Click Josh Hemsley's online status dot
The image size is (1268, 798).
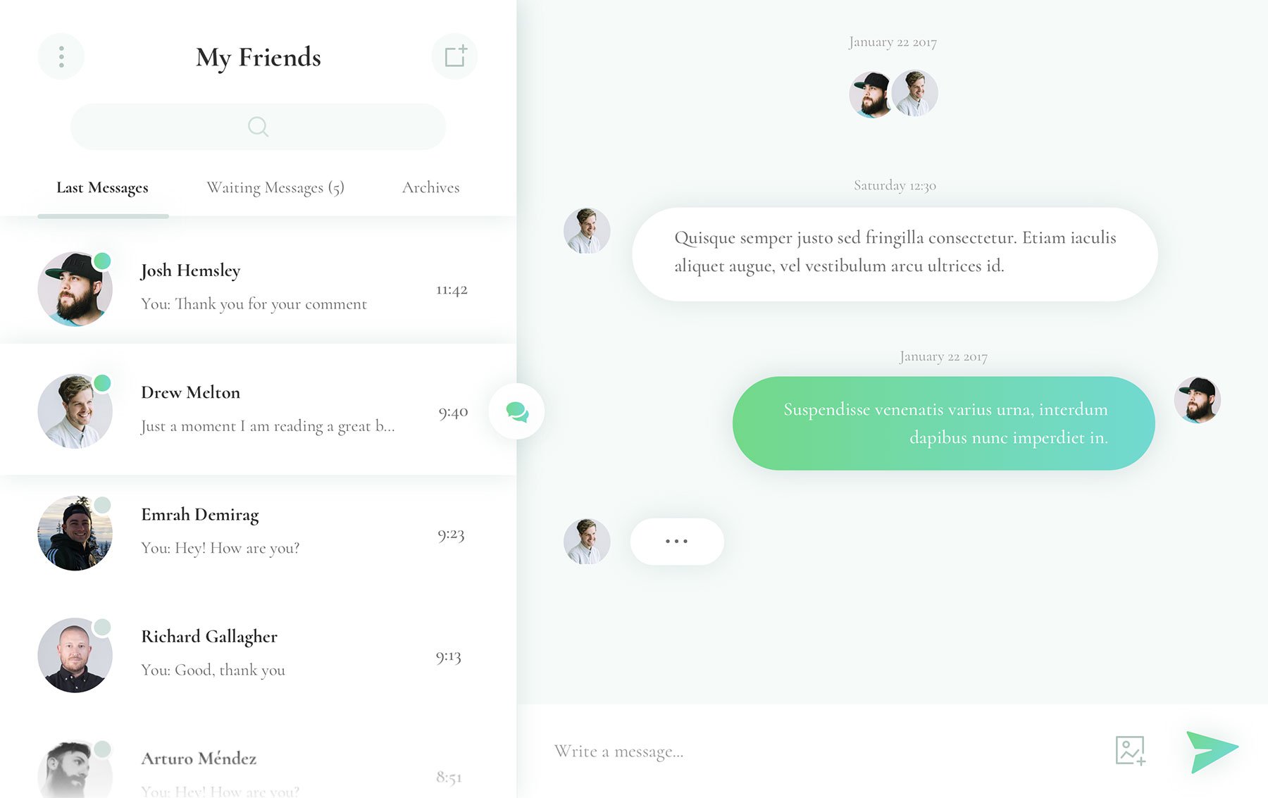coord(102,261)
